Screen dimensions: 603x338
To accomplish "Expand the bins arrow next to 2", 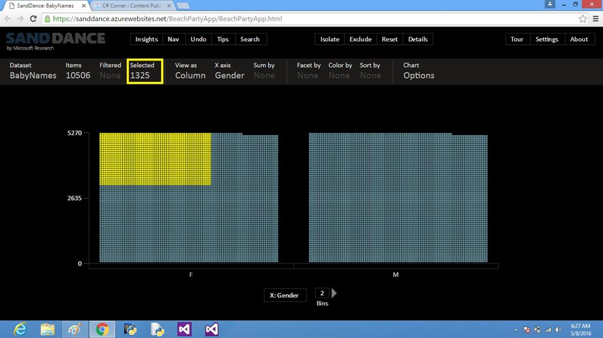I will pyautogui.click(x=334, y=293).
